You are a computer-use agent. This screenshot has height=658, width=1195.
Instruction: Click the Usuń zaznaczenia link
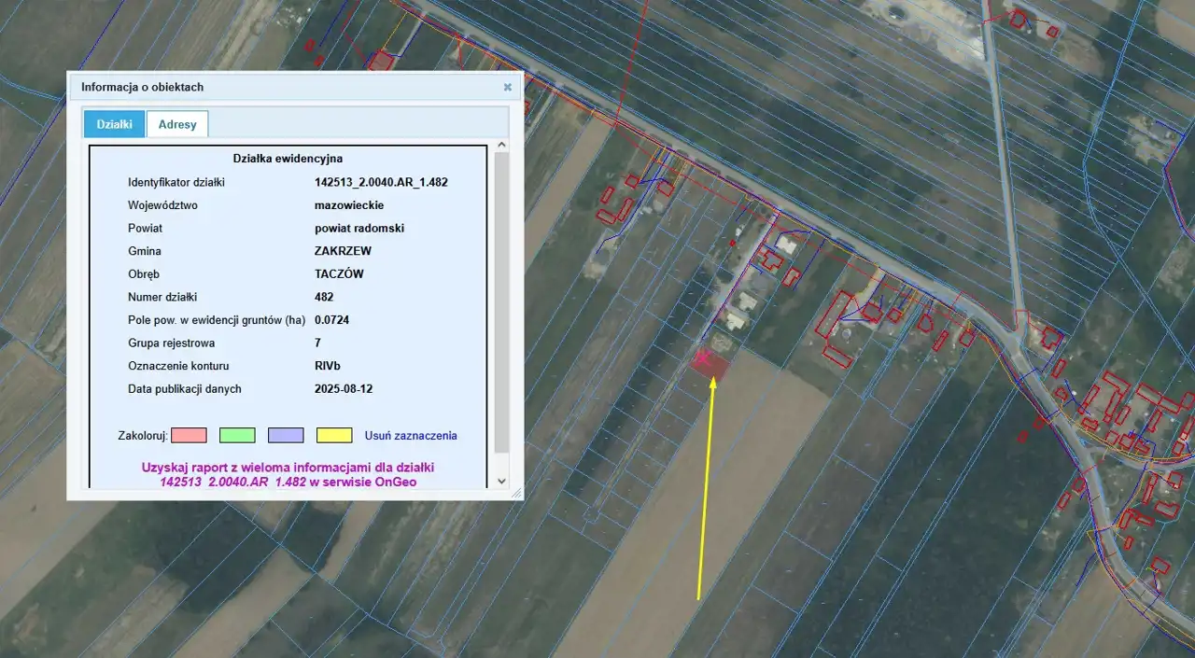pyautogui.click(x=411, y=436)
